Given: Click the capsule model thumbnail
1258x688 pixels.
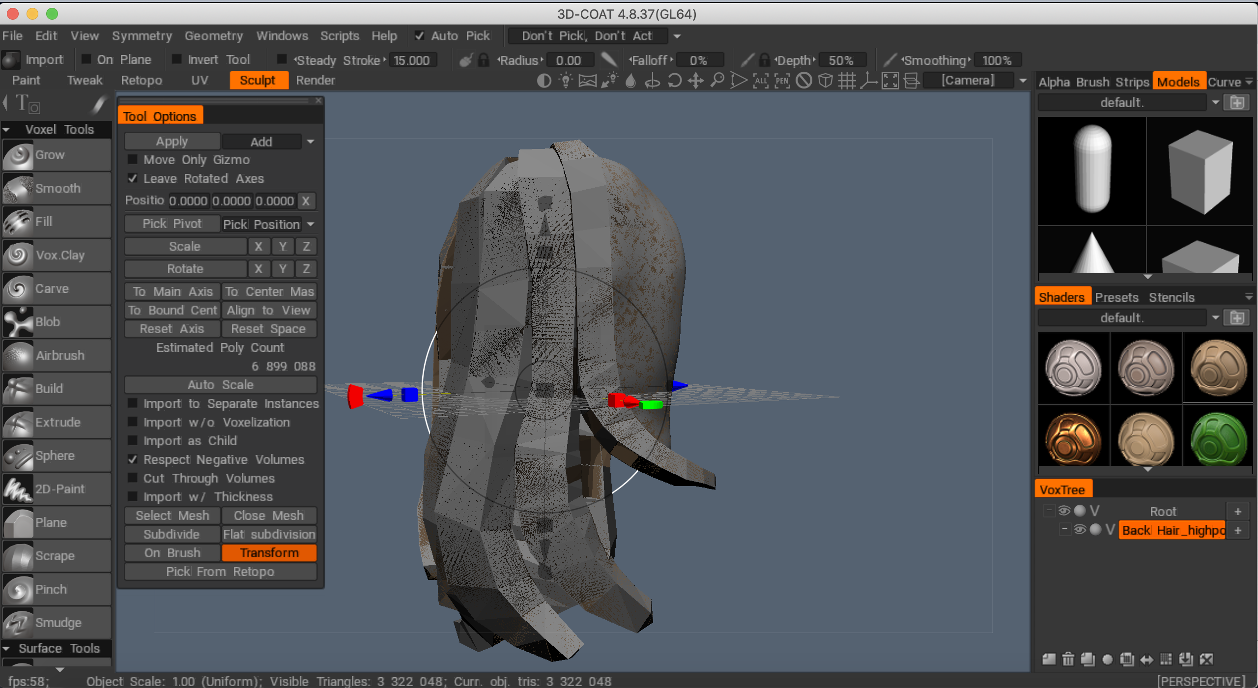Looking at the screenshot, I should coord(1092,170).
